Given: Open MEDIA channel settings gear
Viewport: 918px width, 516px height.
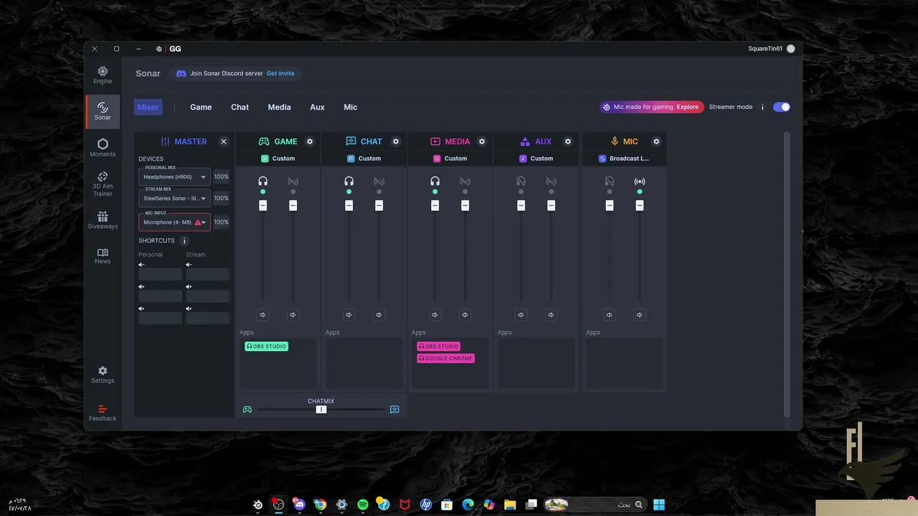Looking at the screenshot, I should (x=482, y=142).
